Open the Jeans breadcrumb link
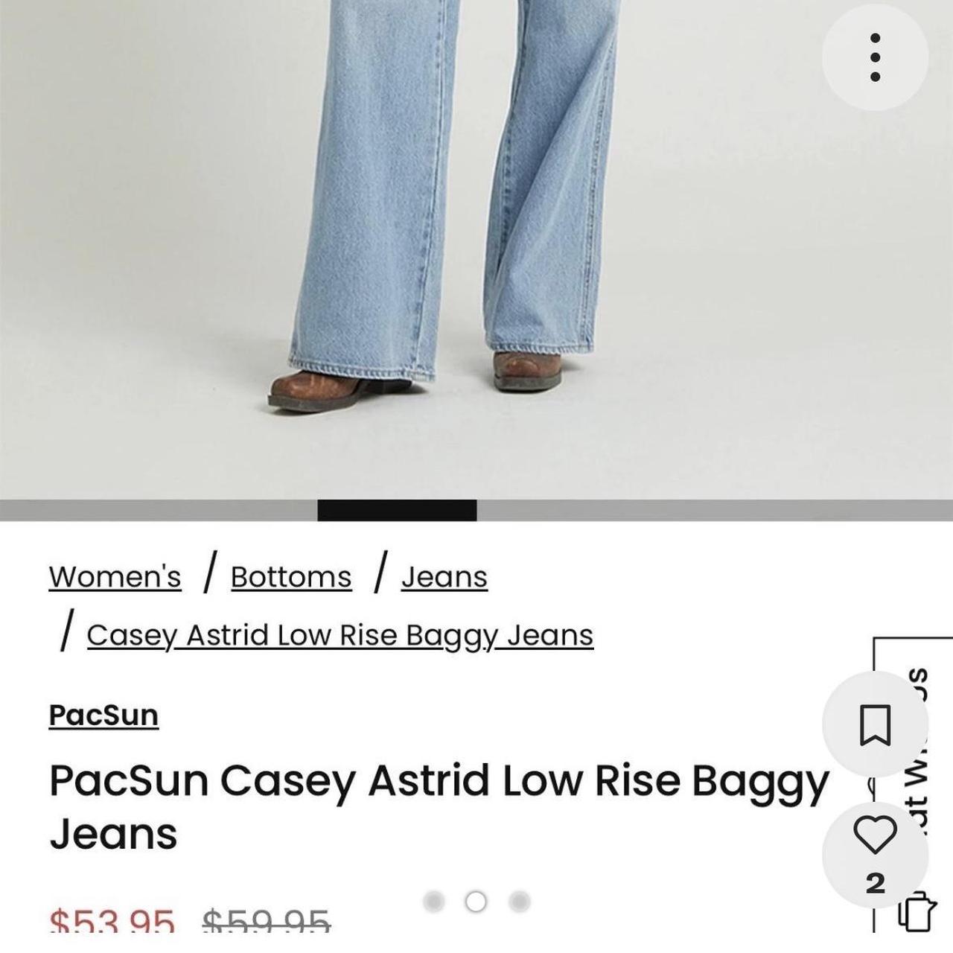Image resolution: width=953 pixels, height=953 pixels. [x=444, y=577]
